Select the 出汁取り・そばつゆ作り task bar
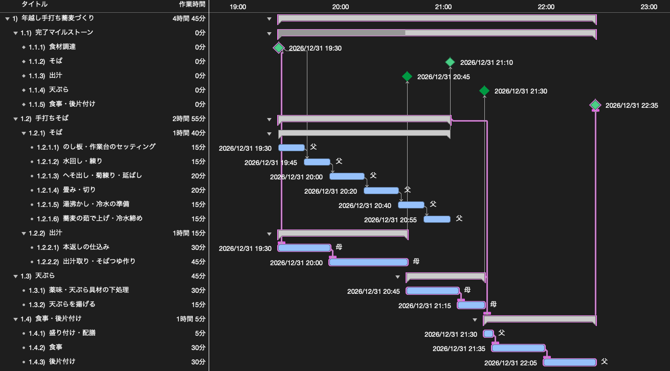This screenshot has height=371, width=670. click(368, 262)
